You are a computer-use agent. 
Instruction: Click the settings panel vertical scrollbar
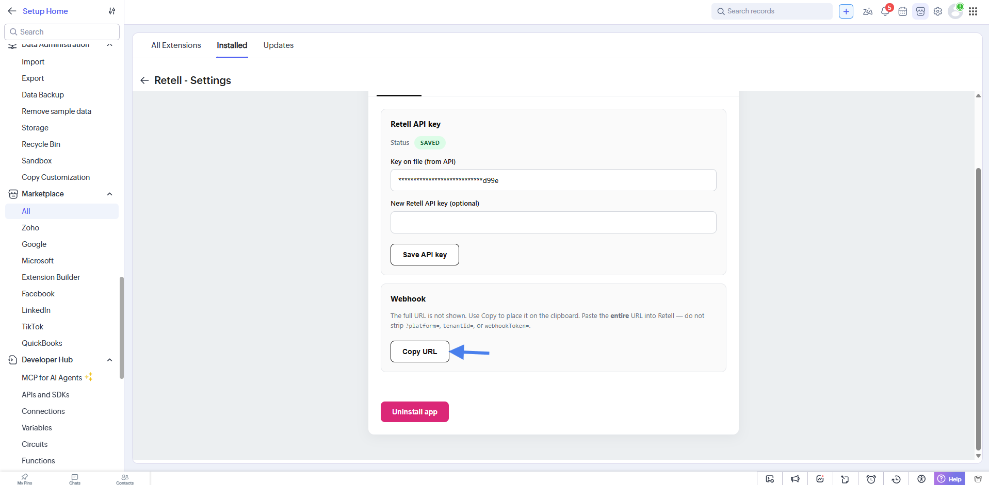[978, 309]
